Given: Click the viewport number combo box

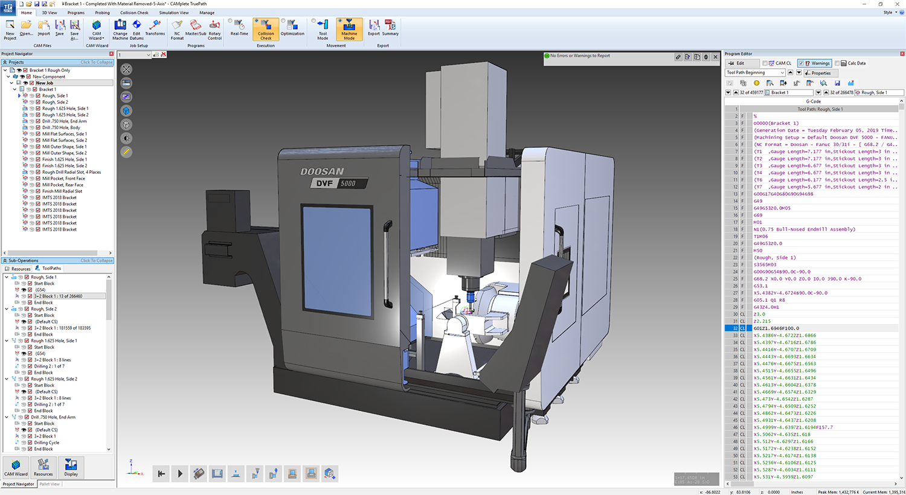Looking at the screenshot, I should (134, 55).
